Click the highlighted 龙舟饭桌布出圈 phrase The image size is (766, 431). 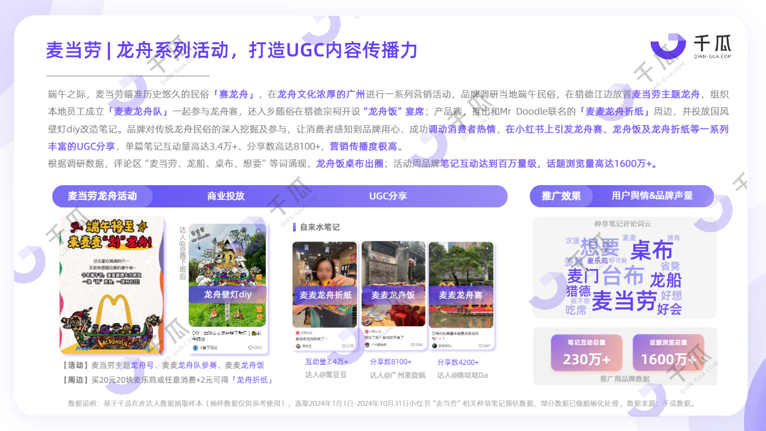(350, 164)
